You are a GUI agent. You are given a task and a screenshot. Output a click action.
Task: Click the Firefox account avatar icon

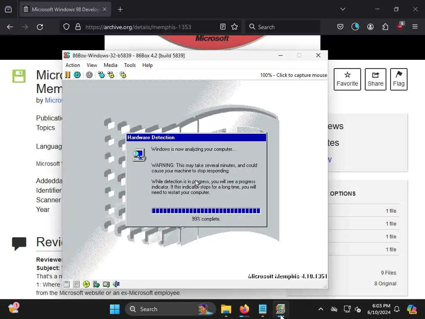[x=370, y=27]
